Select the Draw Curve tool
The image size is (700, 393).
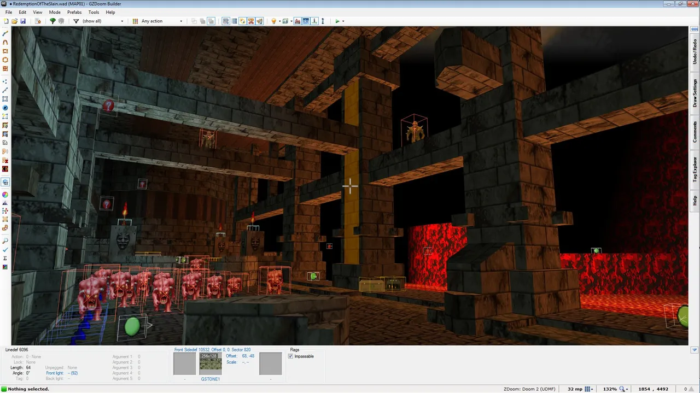(5, 42)
